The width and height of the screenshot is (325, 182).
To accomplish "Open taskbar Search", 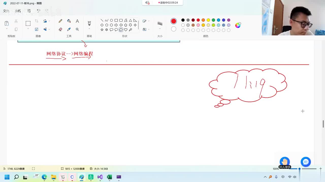I will [16, 177].
